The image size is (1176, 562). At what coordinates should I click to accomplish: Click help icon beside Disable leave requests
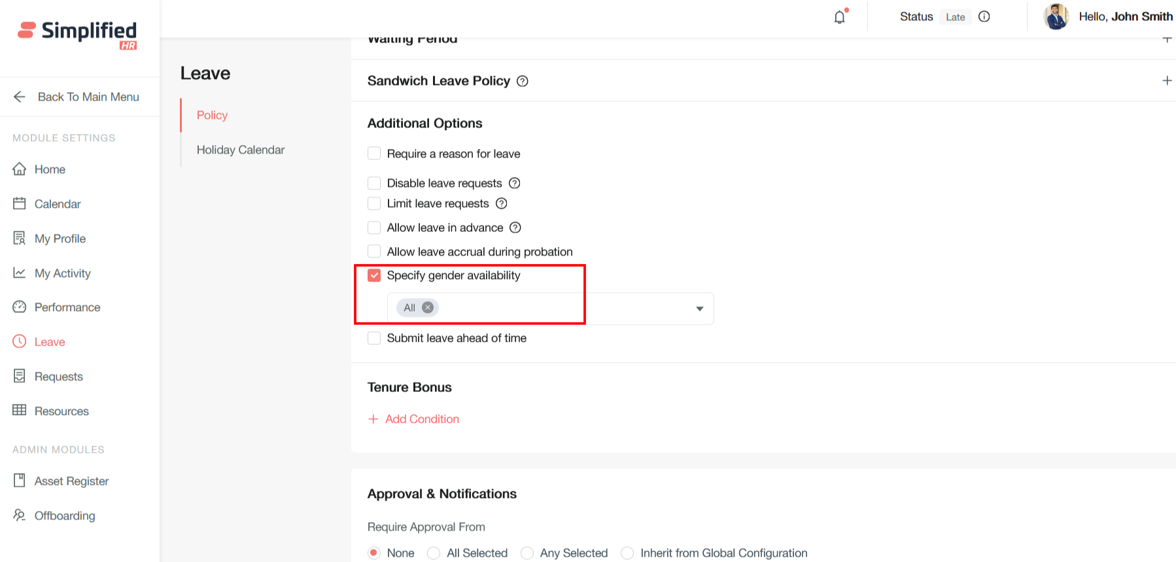515,183
